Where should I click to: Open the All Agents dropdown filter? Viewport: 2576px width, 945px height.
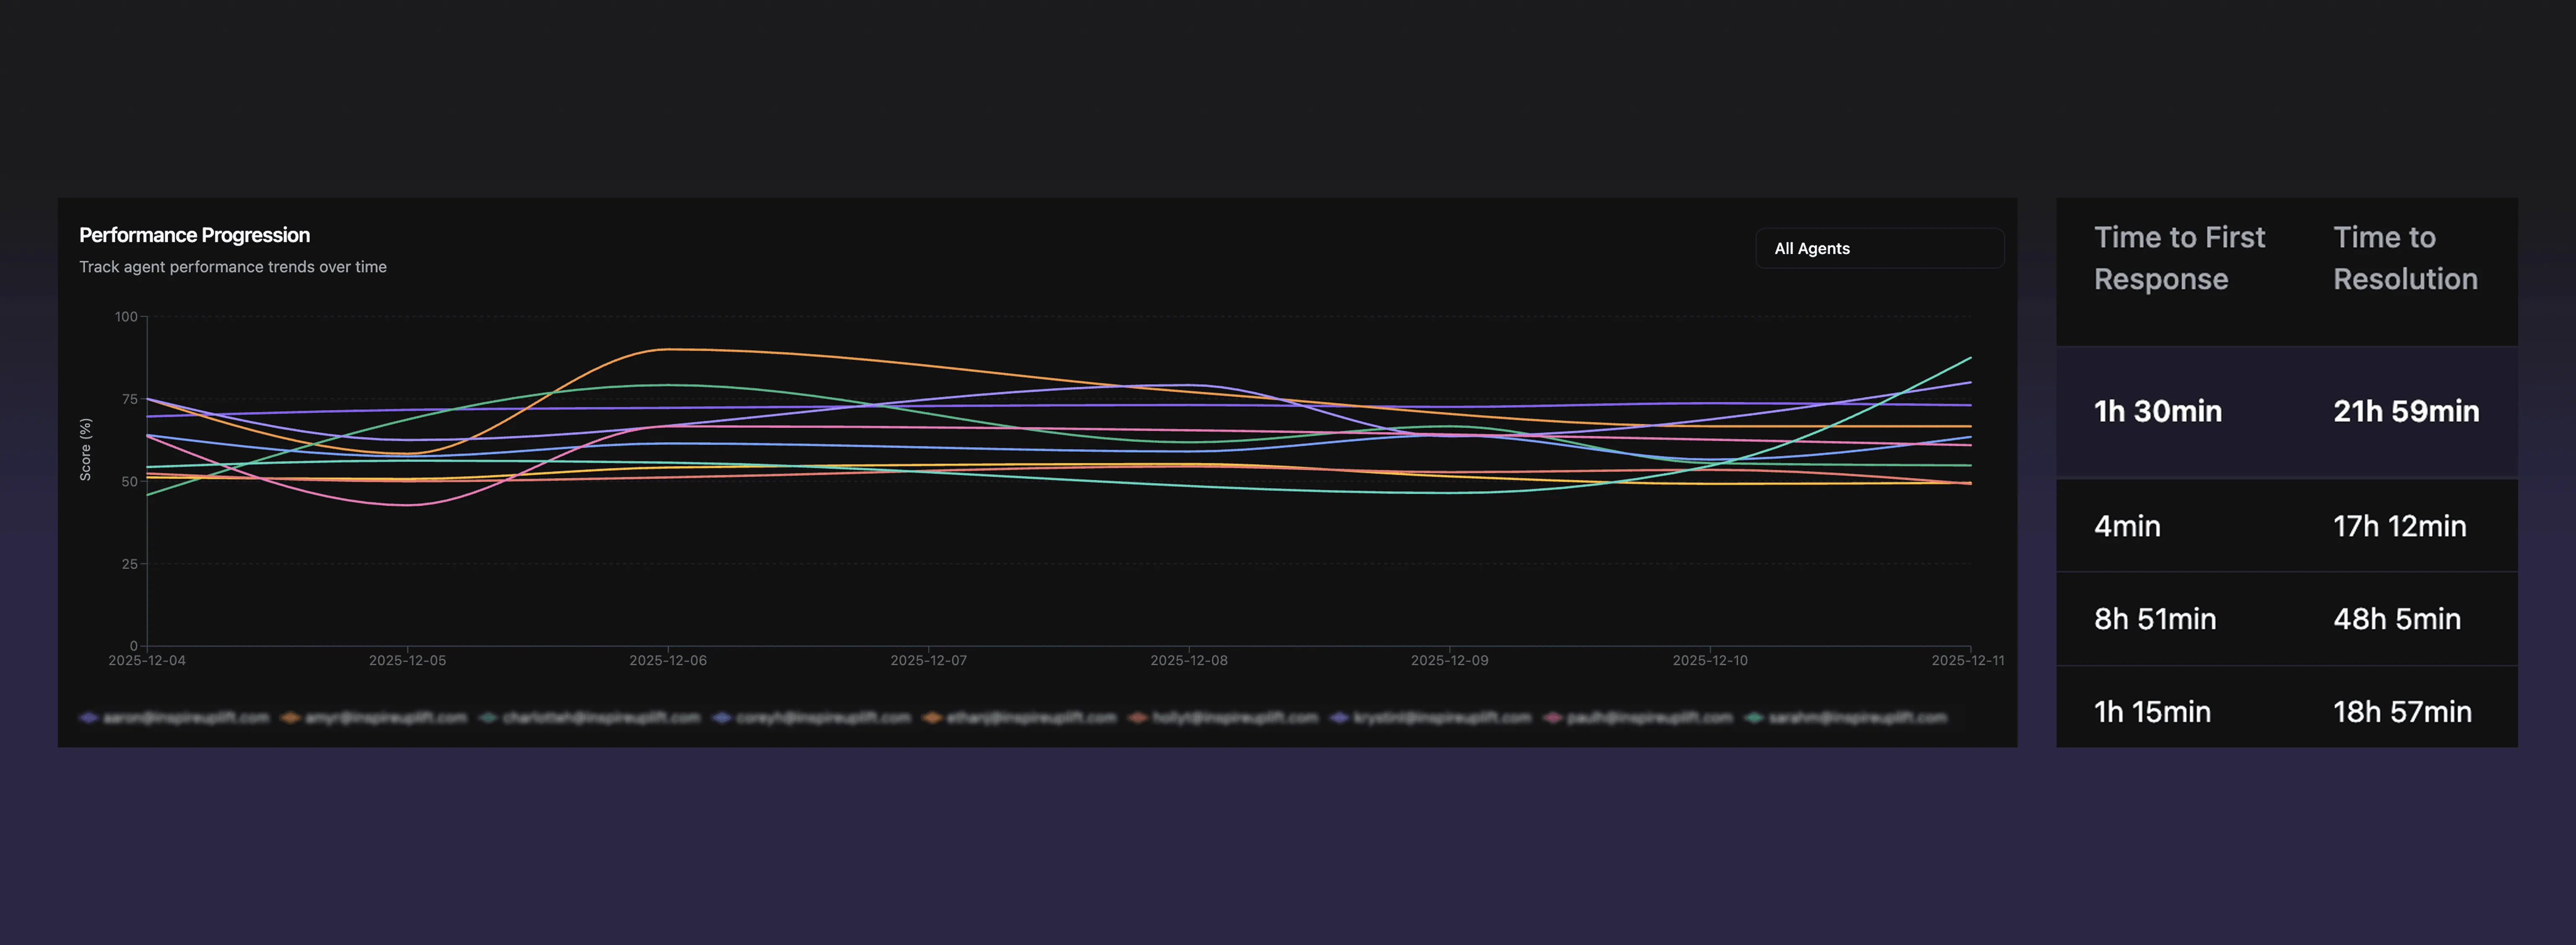pyautogui.click(x=1879, y=248)
